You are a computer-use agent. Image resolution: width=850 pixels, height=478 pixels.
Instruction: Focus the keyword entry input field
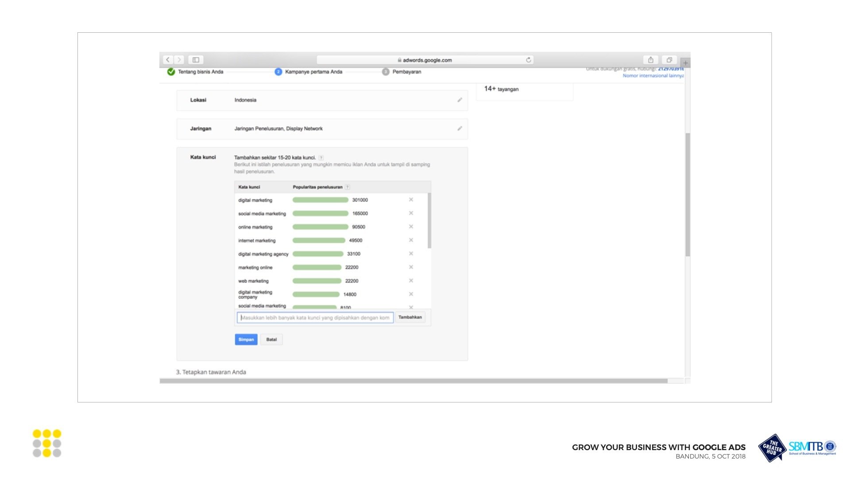click(x=315, y=318)
